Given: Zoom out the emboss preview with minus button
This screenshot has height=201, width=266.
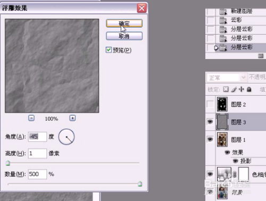Looking at the screenshot, I should pos(31,118).
